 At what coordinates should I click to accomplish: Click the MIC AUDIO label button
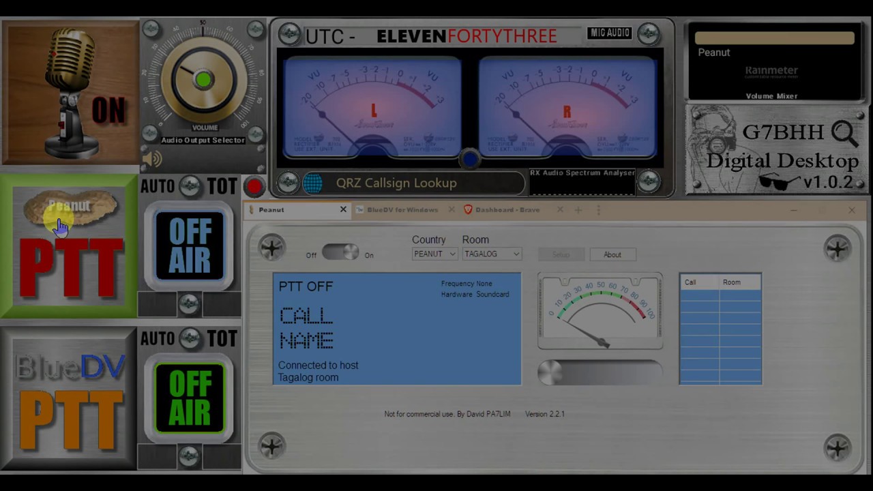pos(610,33)
